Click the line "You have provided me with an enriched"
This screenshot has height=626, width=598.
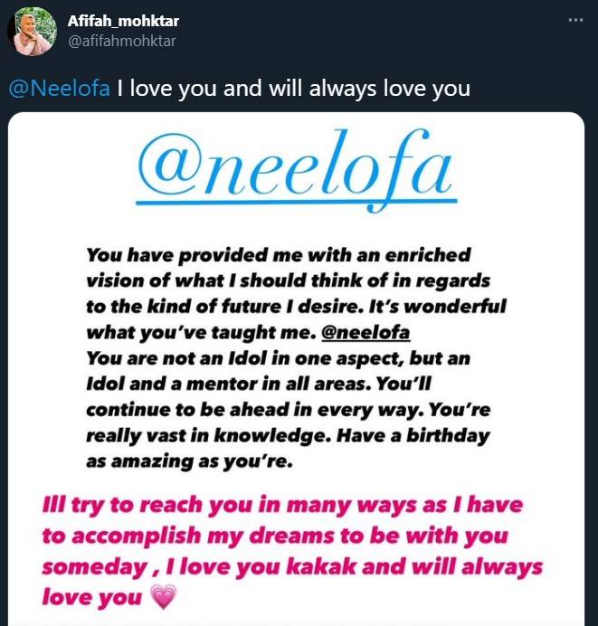[279, 256]
